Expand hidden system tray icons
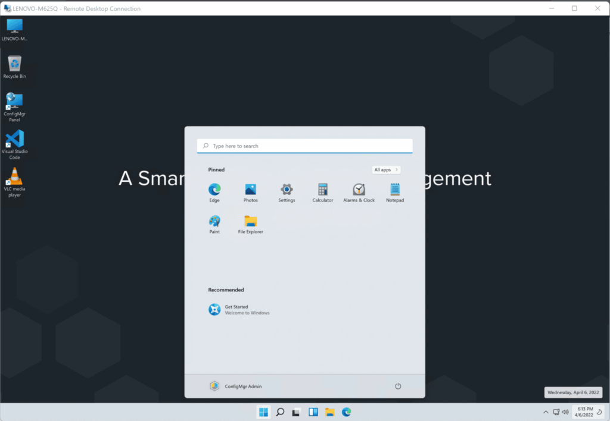 click(x=546, y=411)
